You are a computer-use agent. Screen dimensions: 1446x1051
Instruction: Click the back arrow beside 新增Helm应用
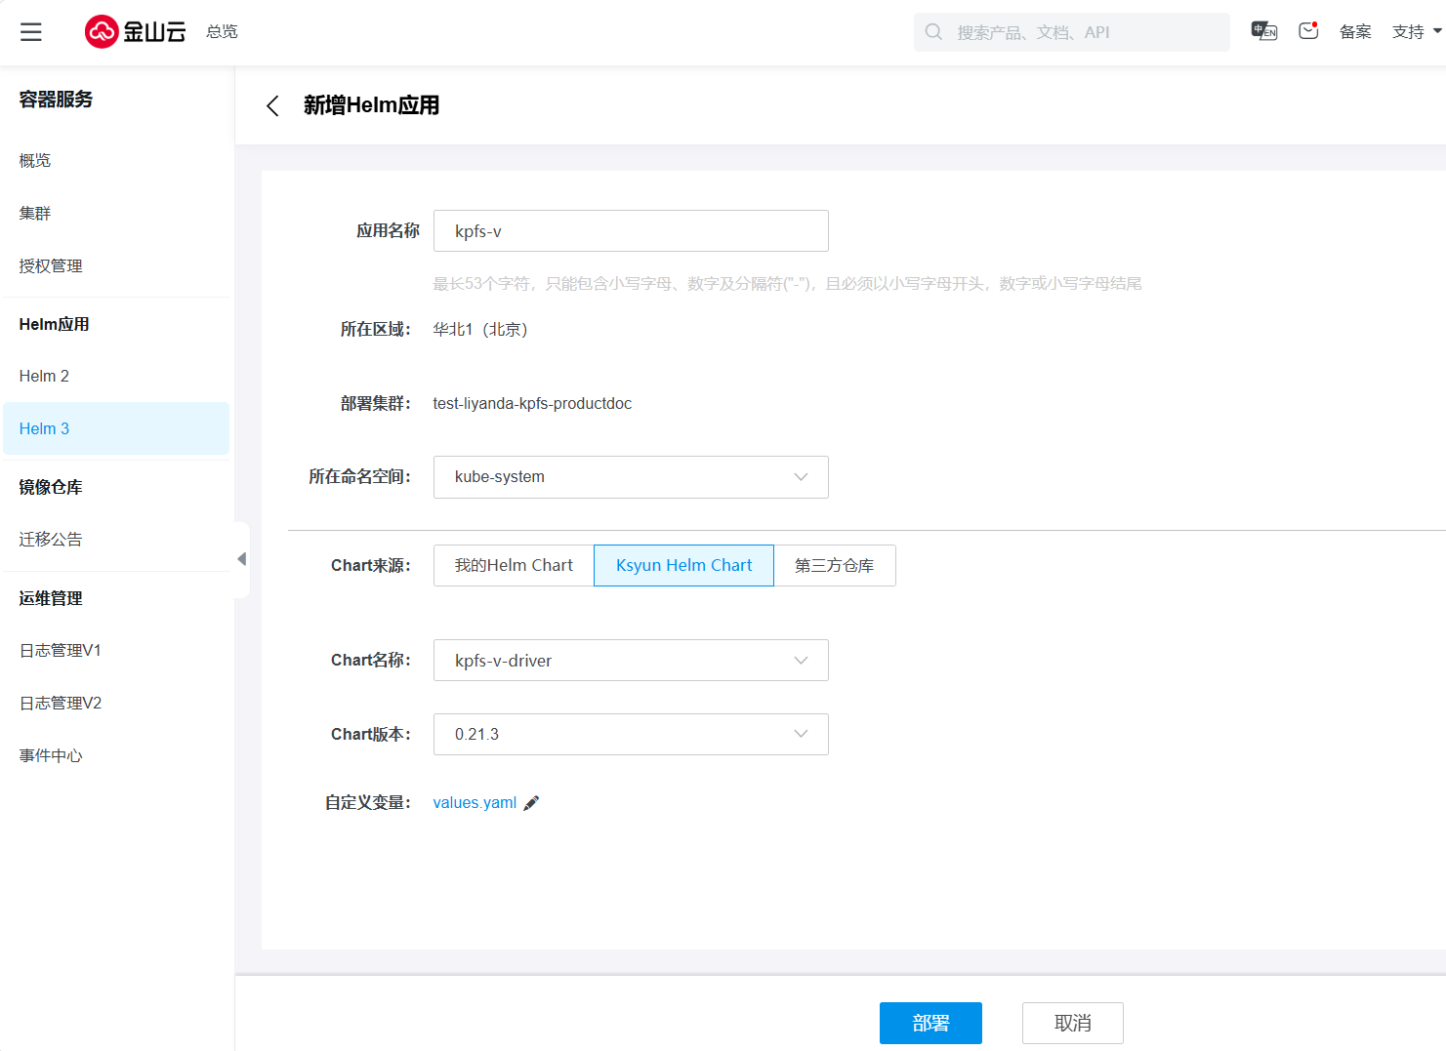pyautogui.click(x=272, y=105)
